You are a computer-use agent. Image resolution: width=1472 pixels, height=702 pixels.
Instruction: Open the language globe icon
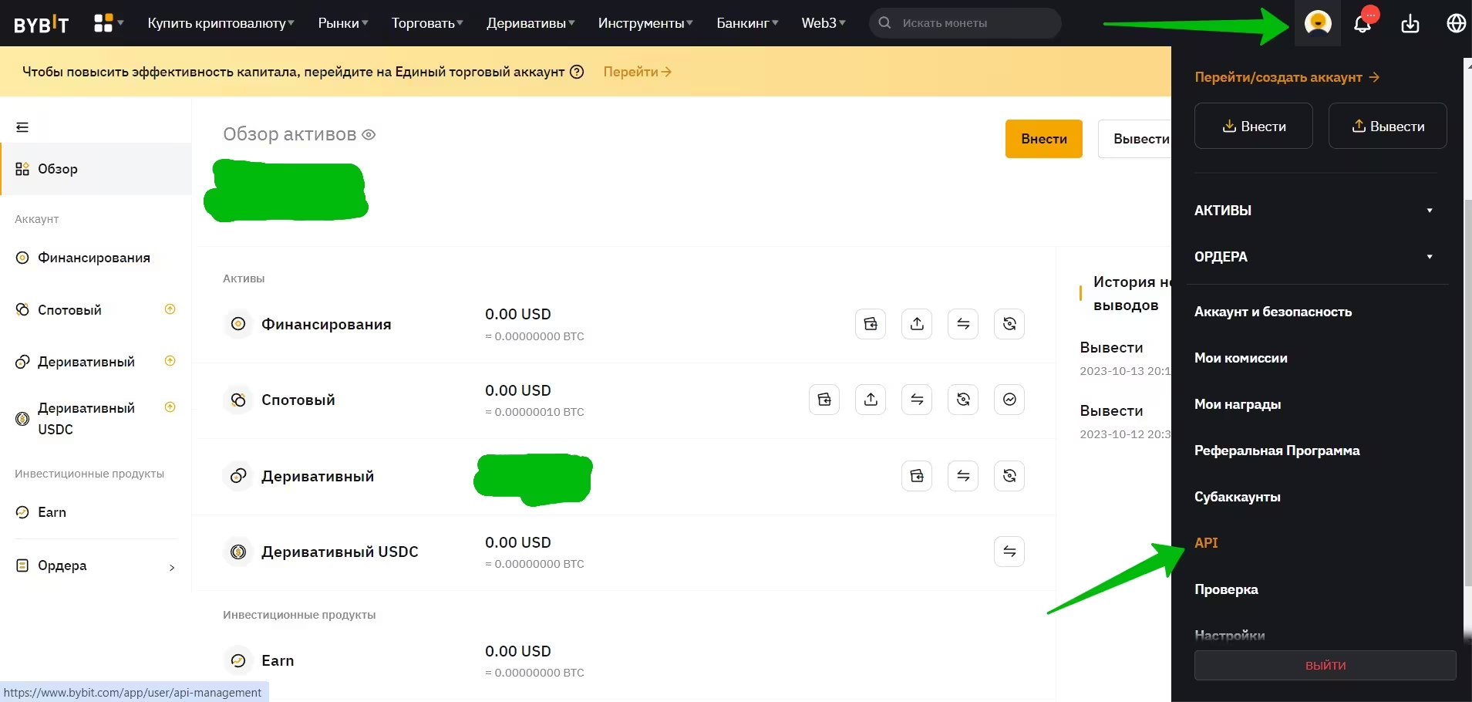1456,24
